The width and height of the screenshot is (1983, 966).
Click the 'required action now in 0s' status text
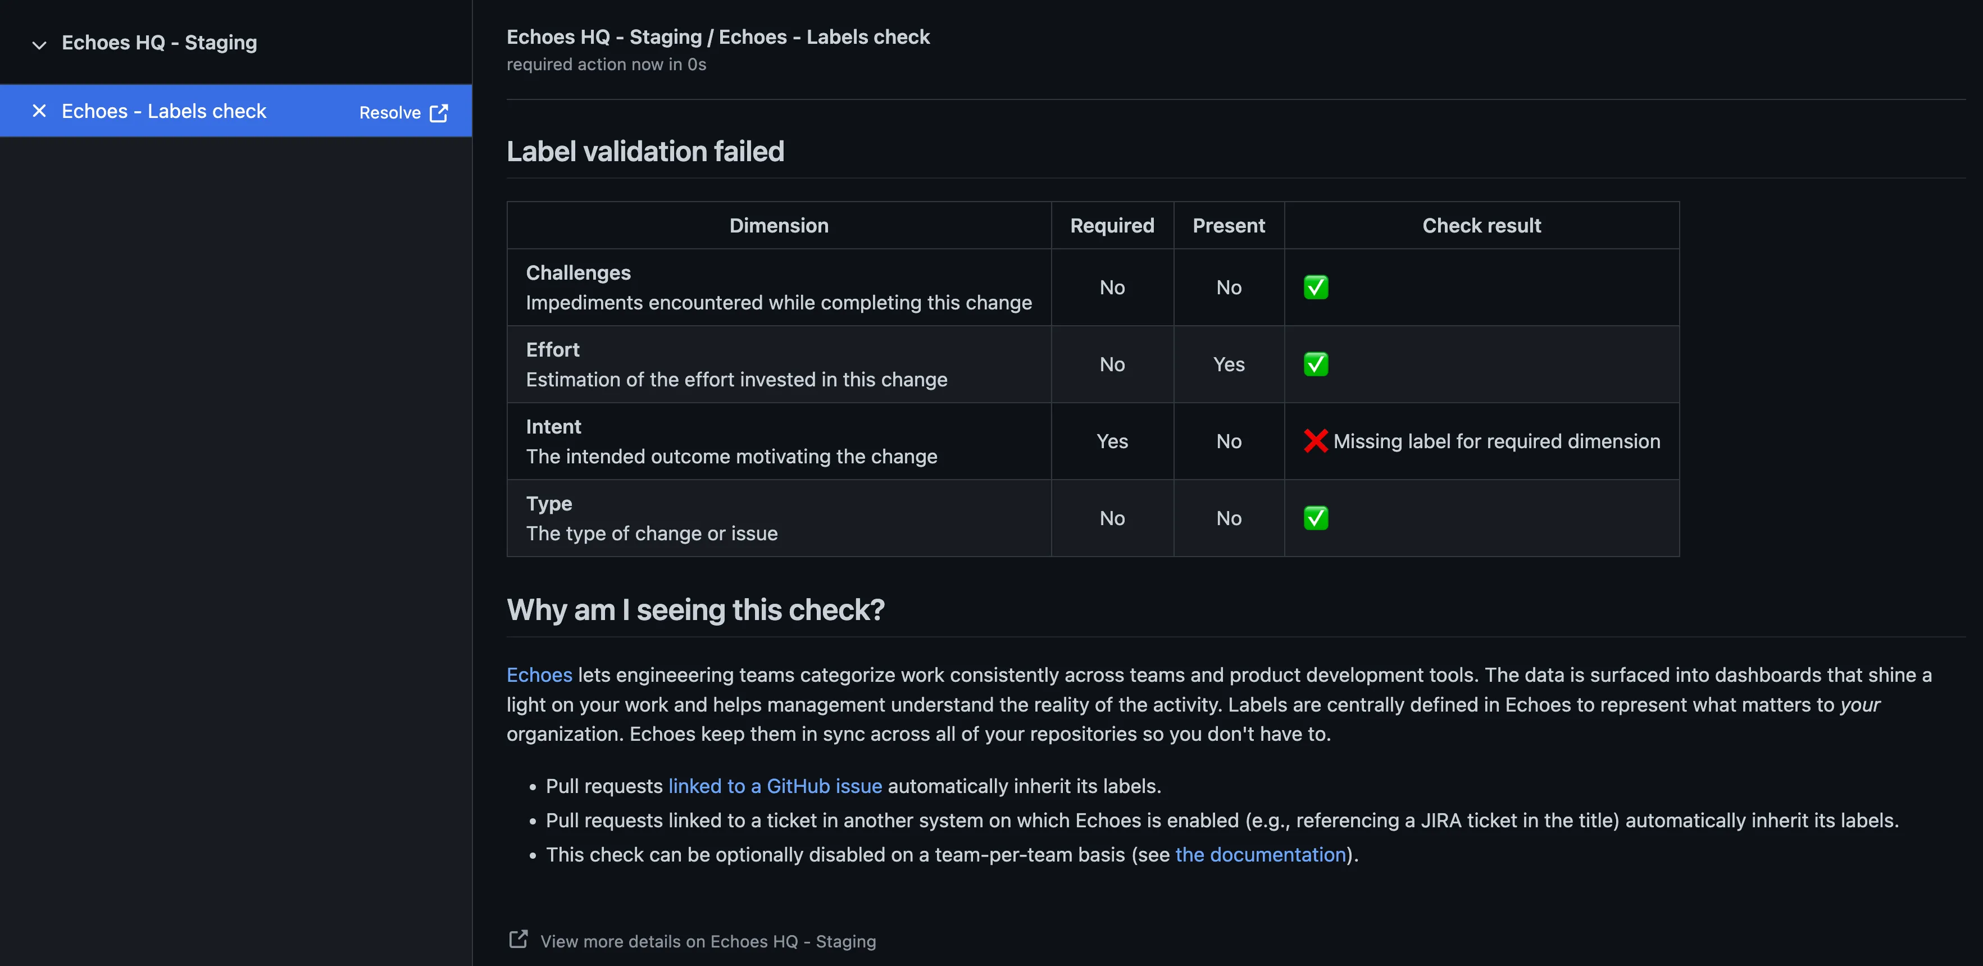coord(607,65)
